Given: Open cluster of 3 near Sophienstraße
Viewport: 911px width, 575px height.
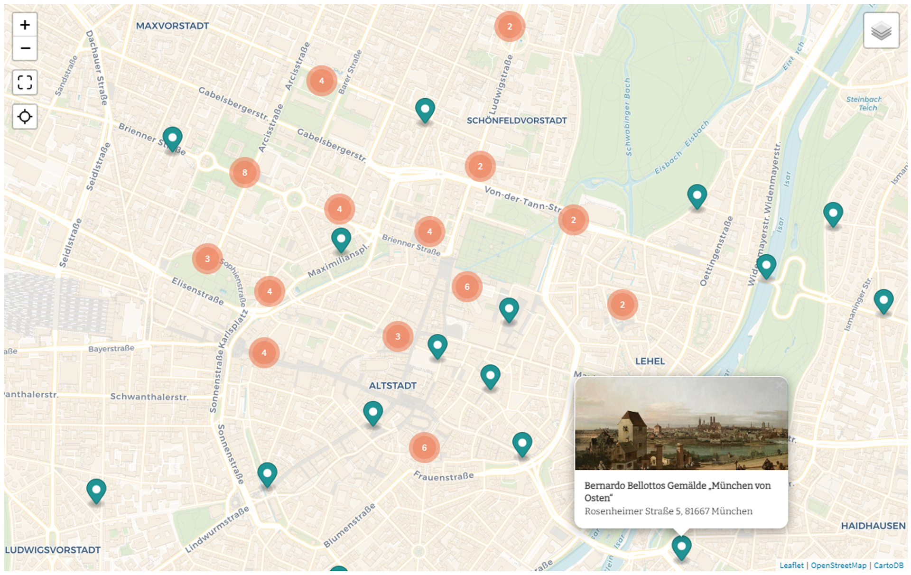Looking at the screenshot, I should point(207,259).
